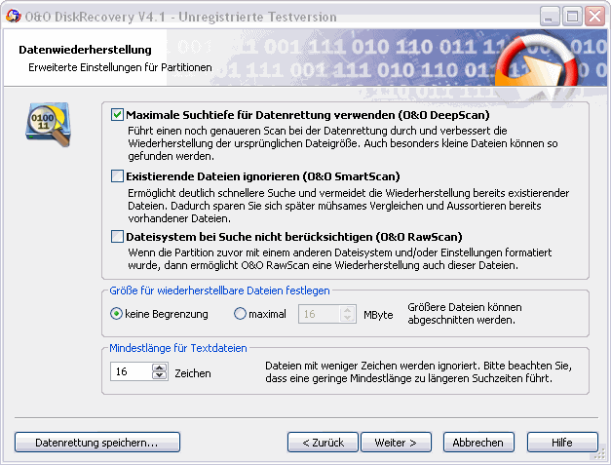Select the 'maximal' radio button
The image size is (611, 465).
tap(240, 314)
